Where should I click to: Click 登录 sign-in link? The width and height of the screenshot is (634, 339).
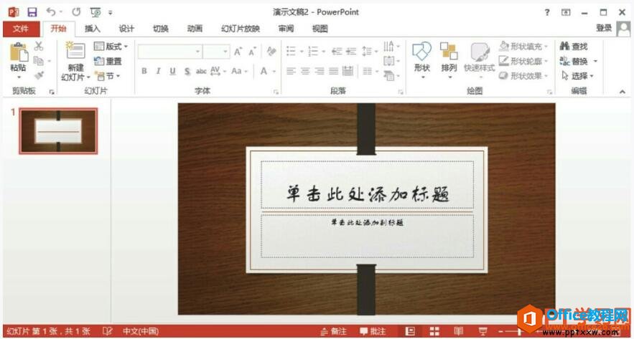pyautogui.click(x=604, y=28)
